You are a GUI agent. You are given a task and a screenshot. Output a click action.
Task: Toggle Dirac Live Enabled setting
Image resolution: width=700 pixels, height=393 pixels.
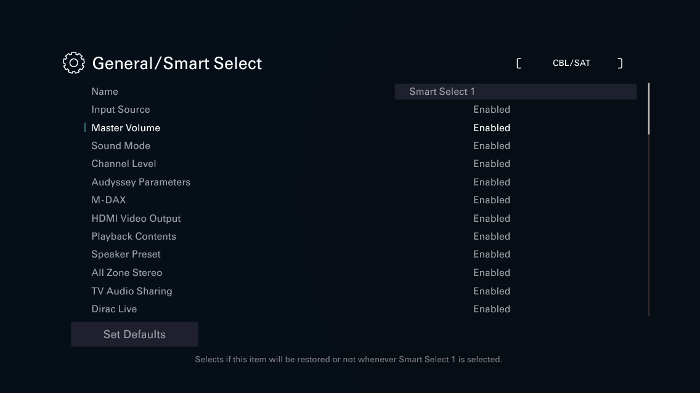coord(492,309)
